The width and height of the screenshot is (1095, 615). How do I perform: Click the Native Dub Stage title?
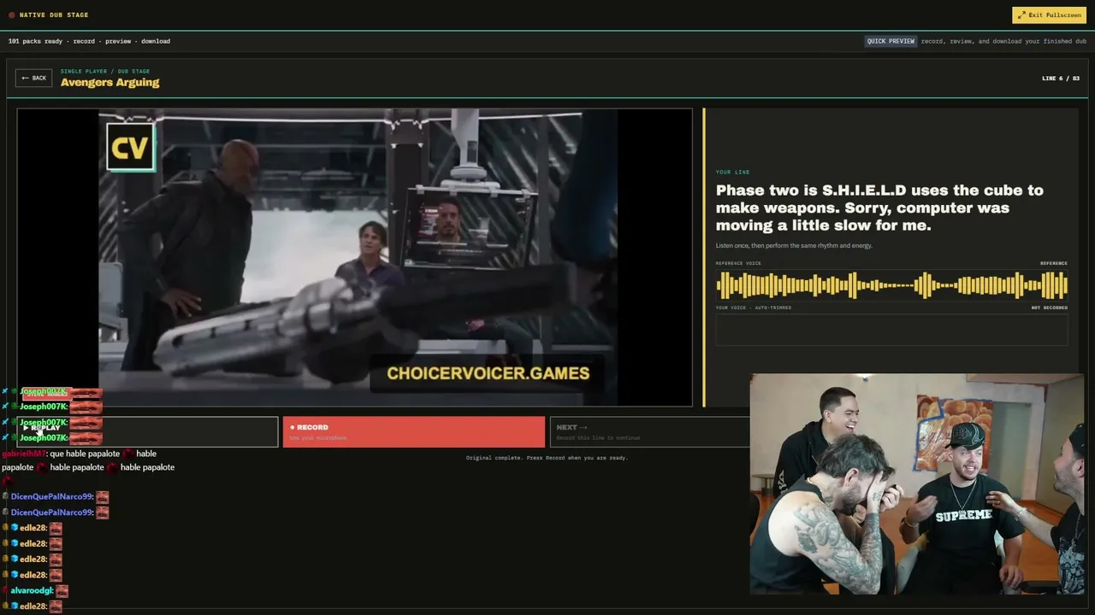54,15
